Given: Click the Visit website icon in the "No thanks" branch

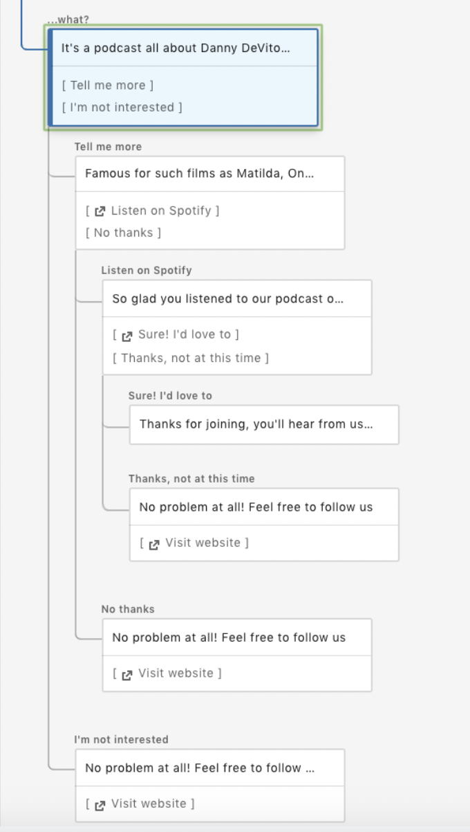Looking at the screenshot, I should (x=128, y=672).
